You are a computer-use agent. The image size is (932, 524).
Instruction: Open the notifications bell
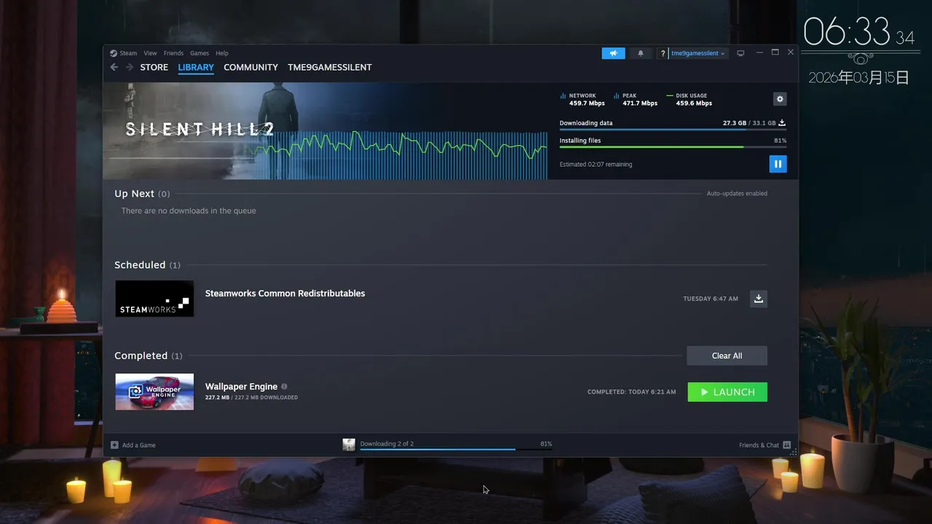tap(641, 53)
